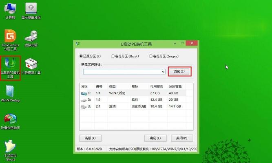Select the 1:2 number cell in the D: row

[98, 100]
